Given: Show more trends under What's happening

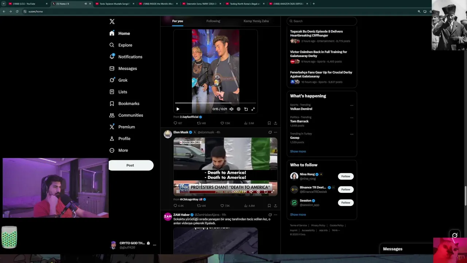Looking at the screenshot, I should point(298,151).
